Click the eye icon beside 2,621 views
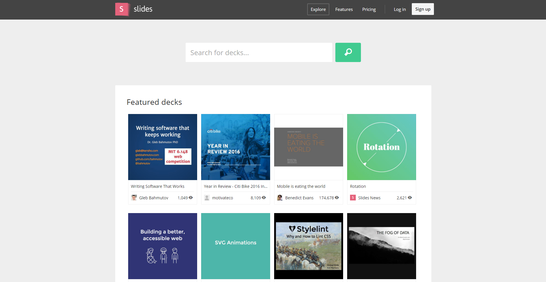546x282 pixels. [410, 198]
